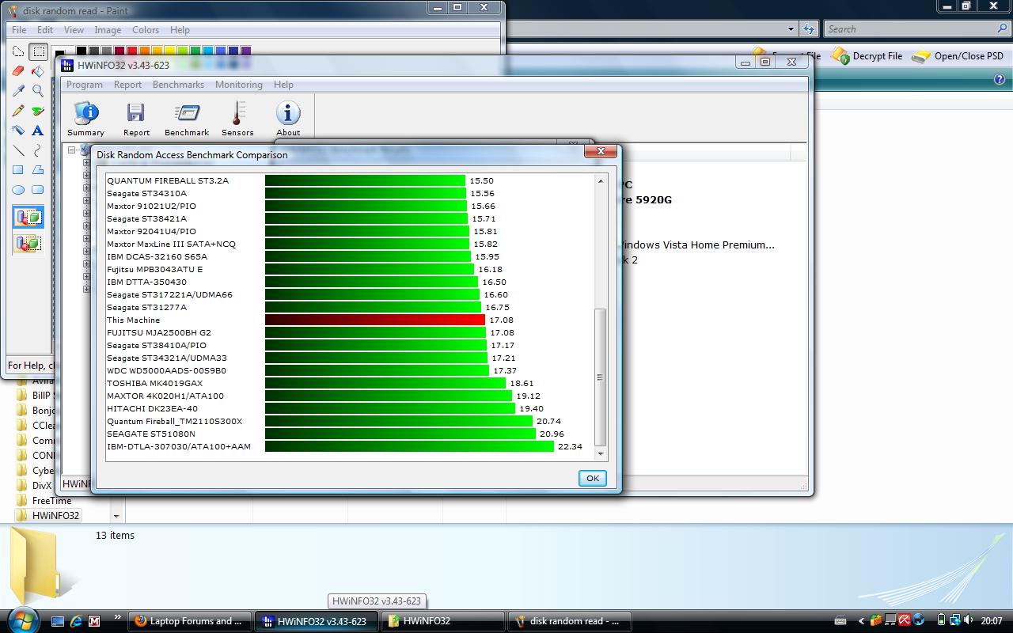Screen dimensions: 1013x633
Task: Open Program menu in HWiNFO32
Action: [x=85, y=85]
